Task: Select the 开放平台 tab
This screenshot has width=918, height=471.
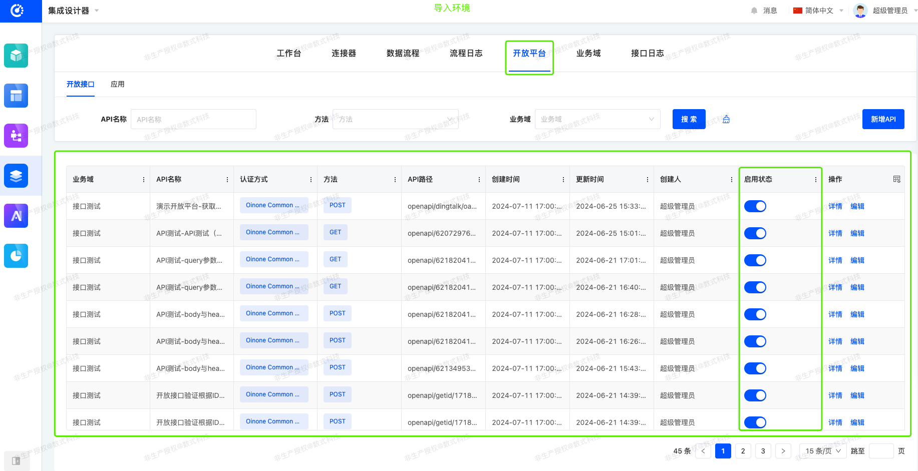Action: [529, 53]
